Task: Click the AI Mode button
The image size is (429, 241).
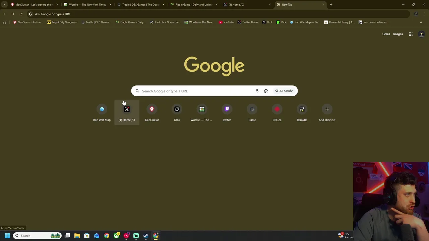Action: 284,91
